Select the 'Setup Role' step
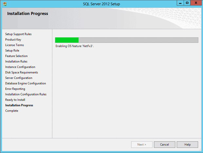The width and height of the screenshot is (203, 153). pyautogui.click(x=12, y=51)
